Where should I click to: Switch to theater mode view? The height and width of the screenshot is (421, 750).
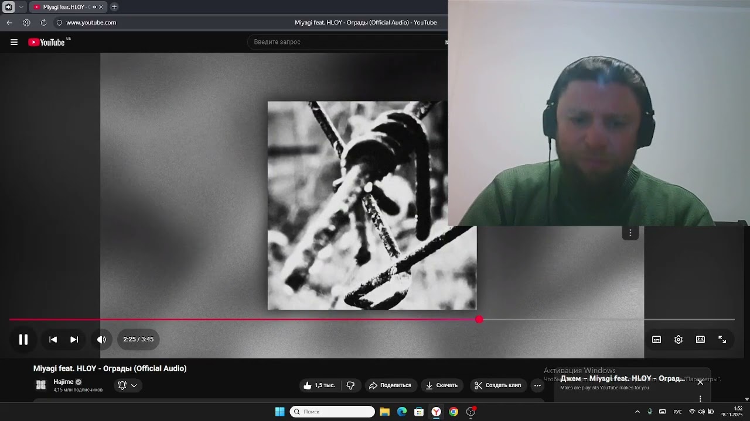(x=700, y=340)
